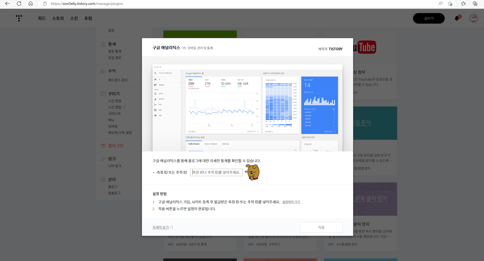Go back using the browser back arrow

(x=7, y=4)
